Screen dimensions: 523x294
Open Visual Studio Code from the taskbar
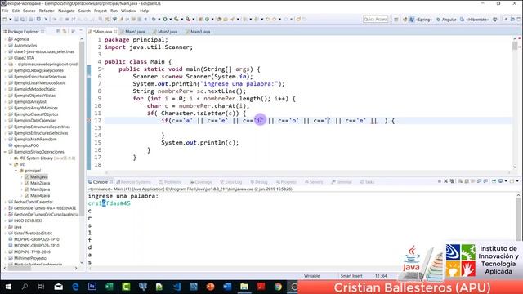pos(177,287)
